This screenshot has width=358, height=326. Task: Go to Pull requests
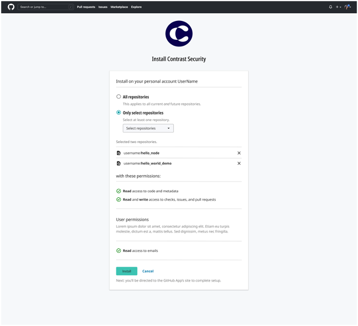point(86,7)
